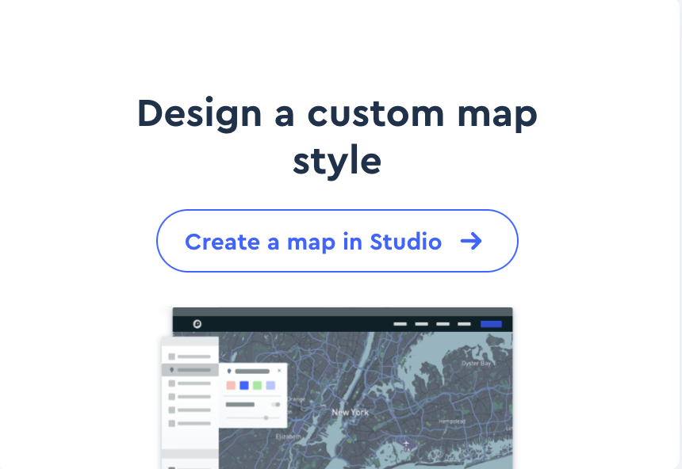Choose the green color swatch

point(257,385)
